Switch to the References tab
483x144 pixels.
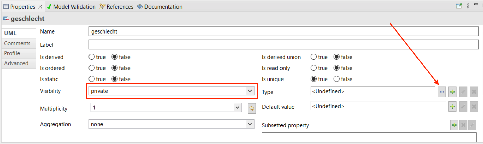(116, 7)
